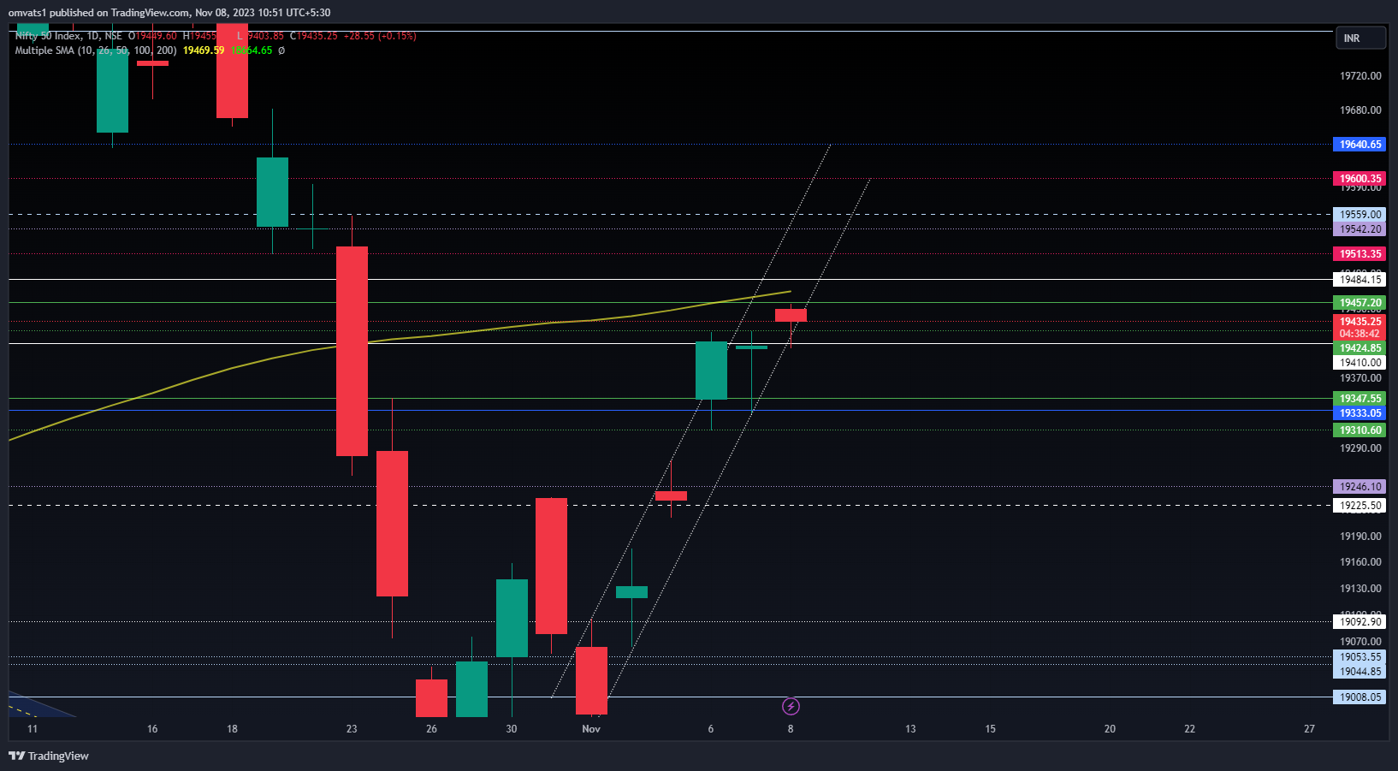Image resolution: width=1398 pixels, height=771 pixels.
Task: Click the Nov label on time axis
Action: pyautogui.click(x=591, y=729)
